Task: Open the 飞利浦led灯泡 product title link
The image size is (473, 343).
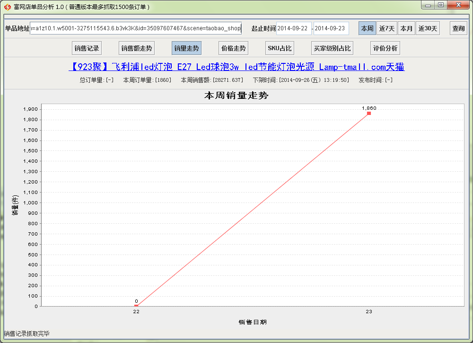Action: point(236,67)
